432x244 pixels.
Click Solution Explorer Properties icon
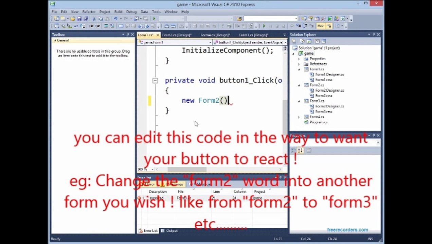tap(294, 41)
